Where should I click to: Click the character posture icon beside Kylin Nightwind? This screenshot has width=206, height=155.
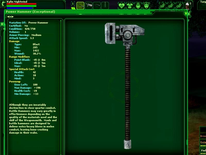point(3,4)
